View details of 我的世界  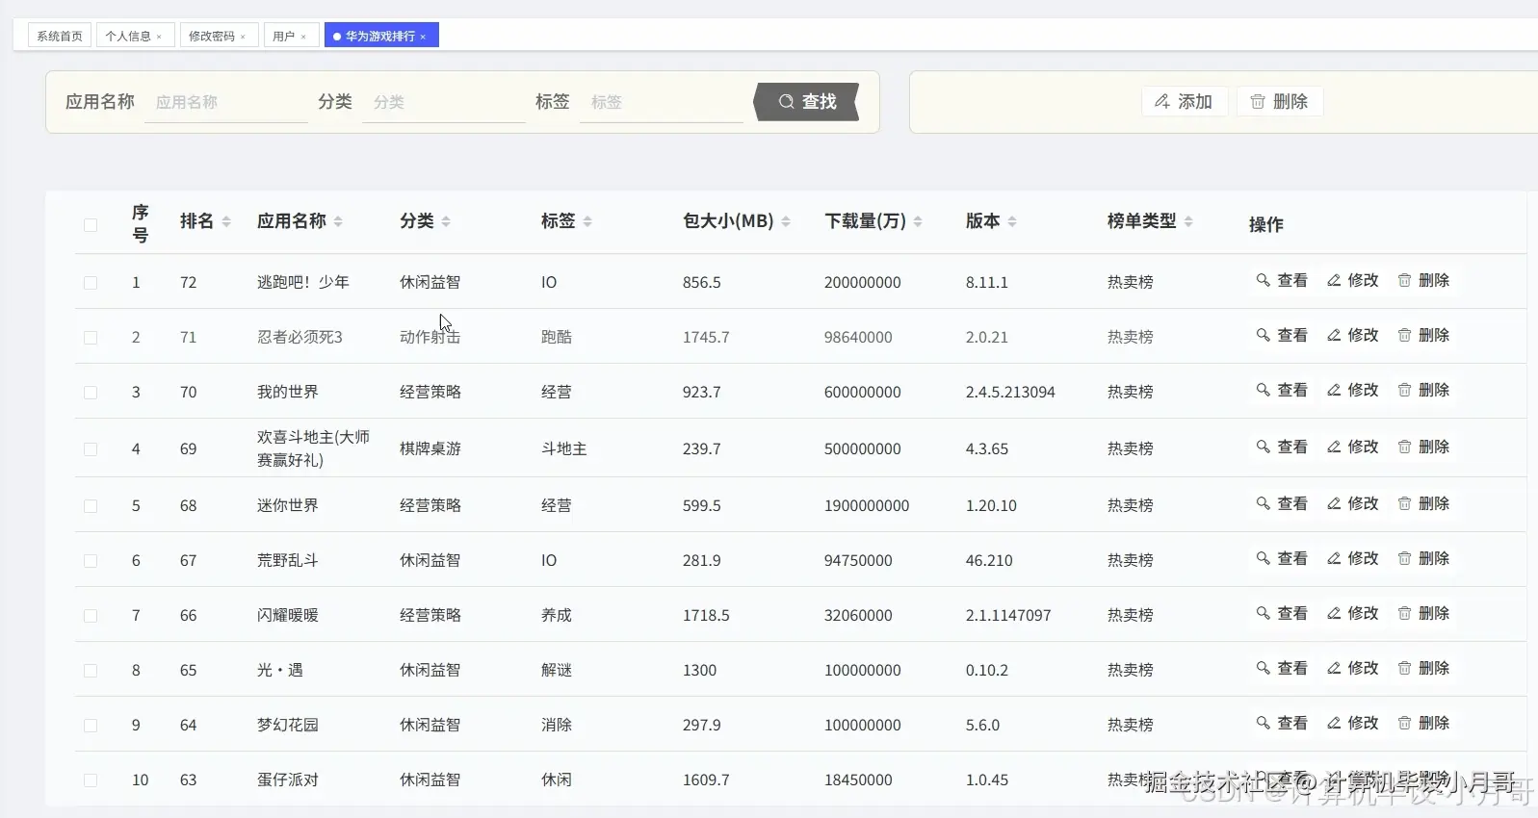[x=1282, y=390]
